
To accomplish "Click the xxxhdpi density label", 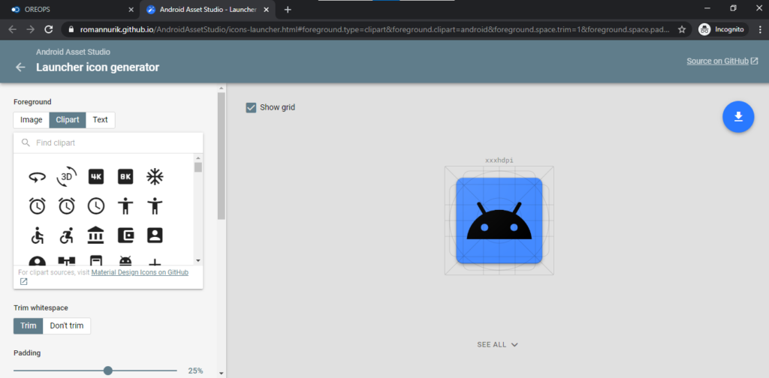I will [499, 160].
